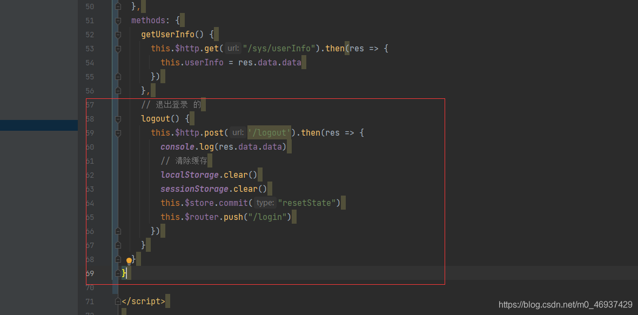Click the comment 清除缓存
This screenshot has width=638, height=315.
pyautogui.click(x=184, y=161)
